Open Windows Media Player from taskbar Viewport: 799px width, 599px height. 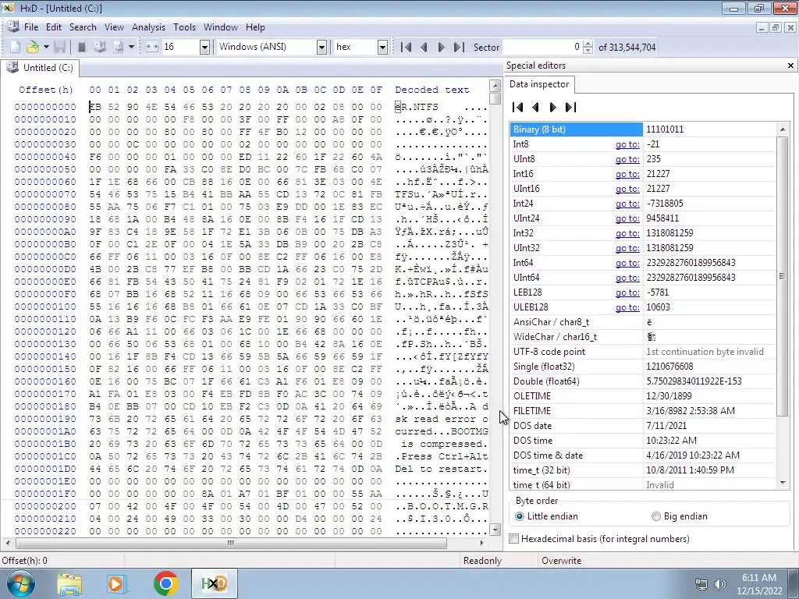115,583
